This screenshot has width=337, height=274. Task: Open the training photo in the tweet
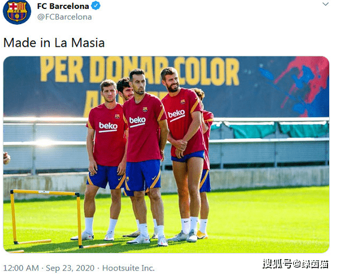coord(166,154)
